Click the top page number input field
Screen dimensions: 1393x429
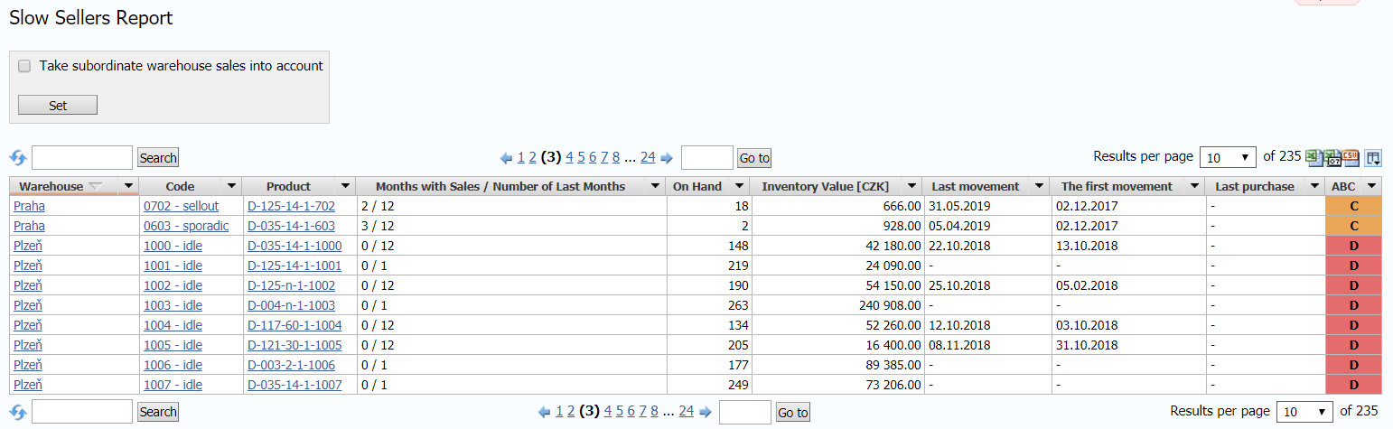706,158
